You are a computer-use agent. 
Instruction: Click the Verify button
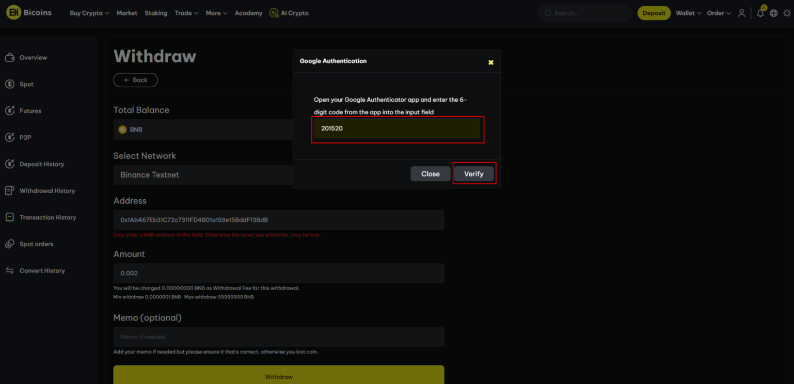pos(473,174)
